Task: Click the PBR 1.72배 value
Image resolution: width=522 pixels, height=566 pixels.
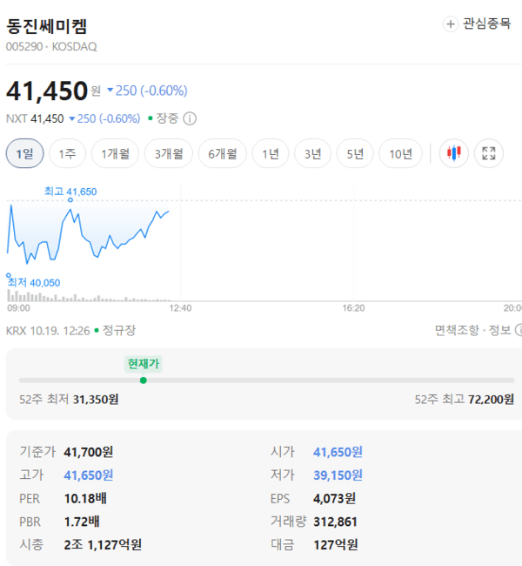Action: coord(82,522)
